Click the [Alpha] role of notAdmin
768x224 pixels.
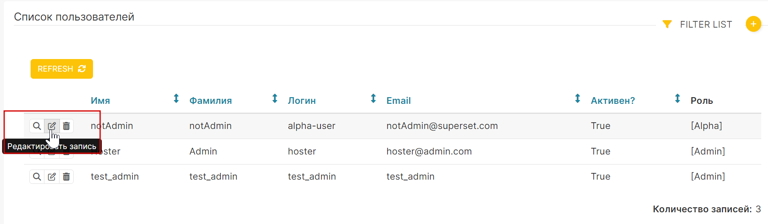[706, 126]
